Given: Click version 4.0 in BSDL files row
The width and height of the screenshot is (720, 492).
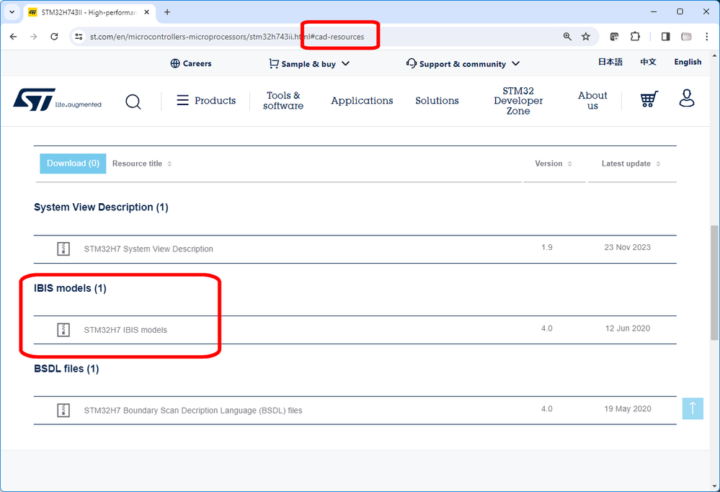Looking at the screenshot, I should (546, 409).
